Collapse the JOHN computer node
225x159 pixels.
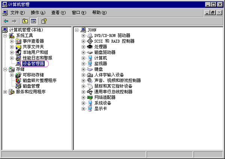pos(76,30)
